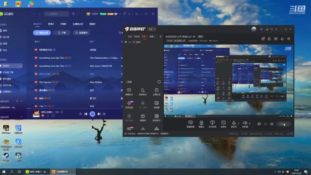Switch to 歌曲167 tab
311x175 pixels.
point(37,24)
